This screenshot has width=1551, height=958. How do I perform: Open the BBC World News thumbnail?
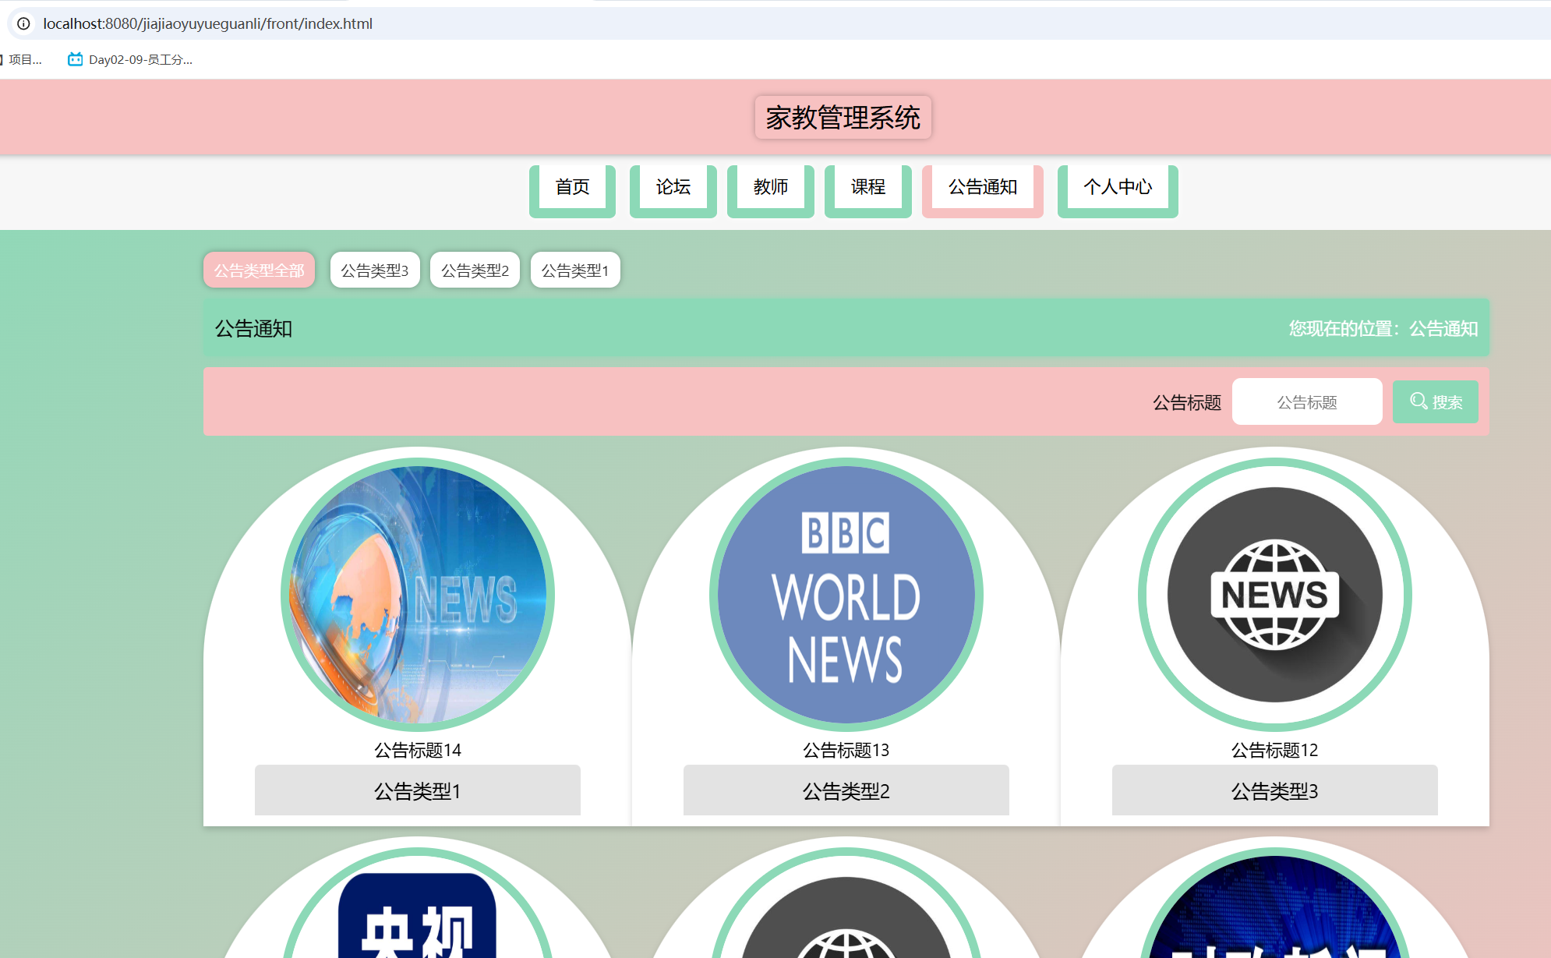[x=846, y=595]
